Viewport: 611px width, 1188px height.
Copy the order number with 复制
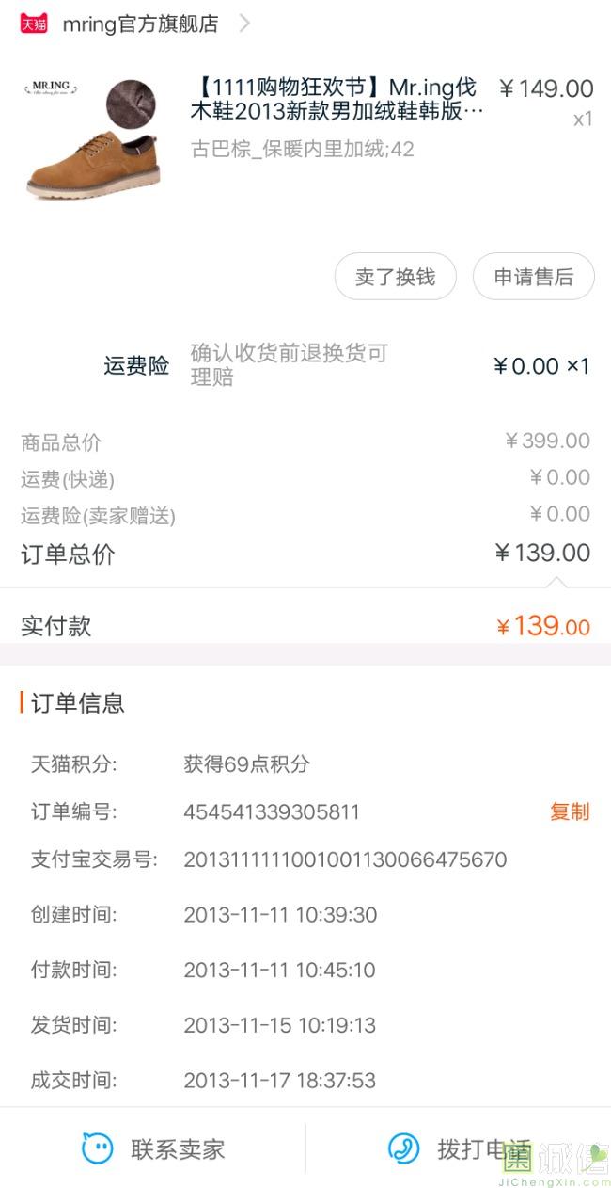pos(570,811)
